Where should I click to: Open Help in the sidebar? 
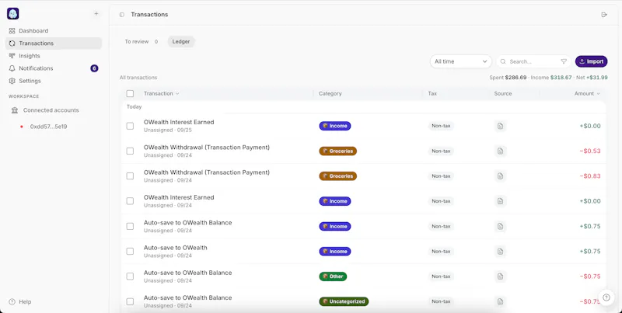20,301
